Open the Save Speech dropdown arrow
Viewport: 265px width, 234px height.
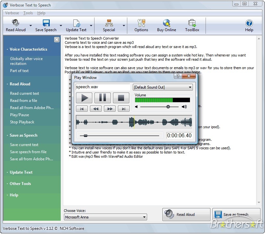61,26
